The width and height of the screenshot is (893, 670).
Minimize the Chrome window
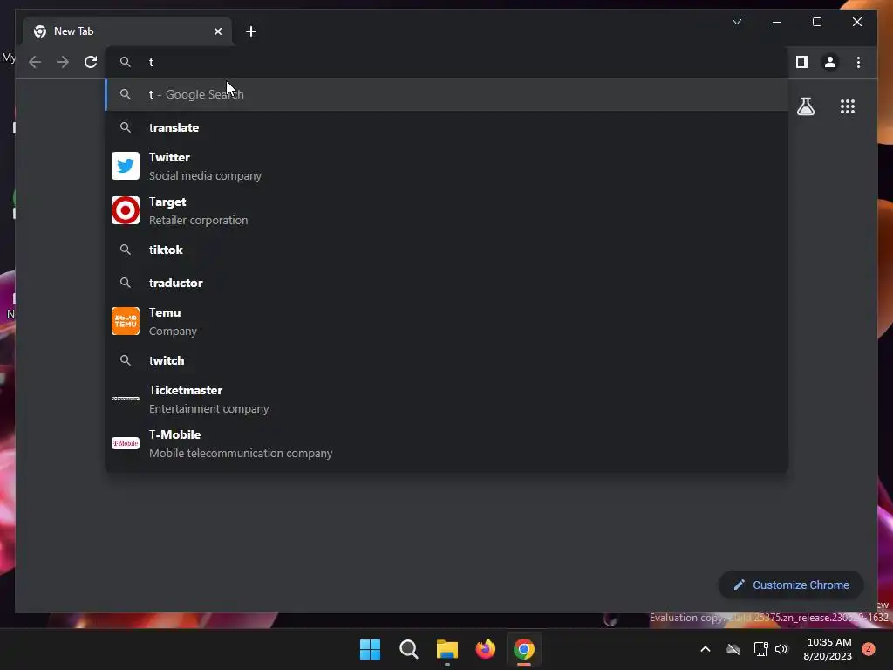(x=777, y=22)
